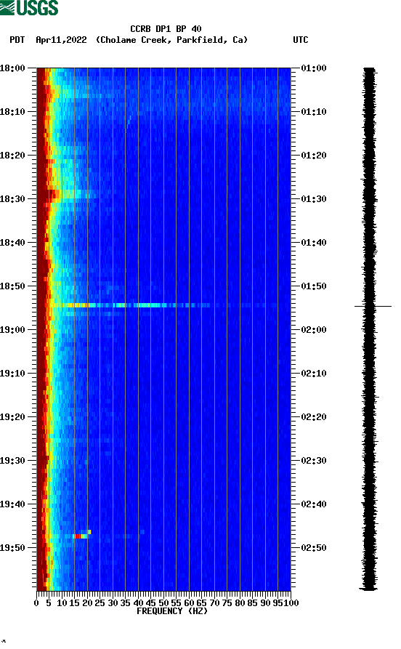Screen dimensions: 401x649
Task: Click the 19:20 PDT time label
Action: tap(12, 417)
